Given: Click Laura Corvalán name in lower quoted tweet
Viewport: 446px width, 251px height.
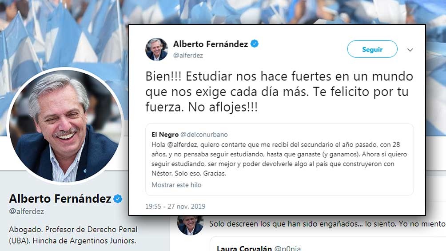Looking at the screenshot, I should click(x=244, y=248).
